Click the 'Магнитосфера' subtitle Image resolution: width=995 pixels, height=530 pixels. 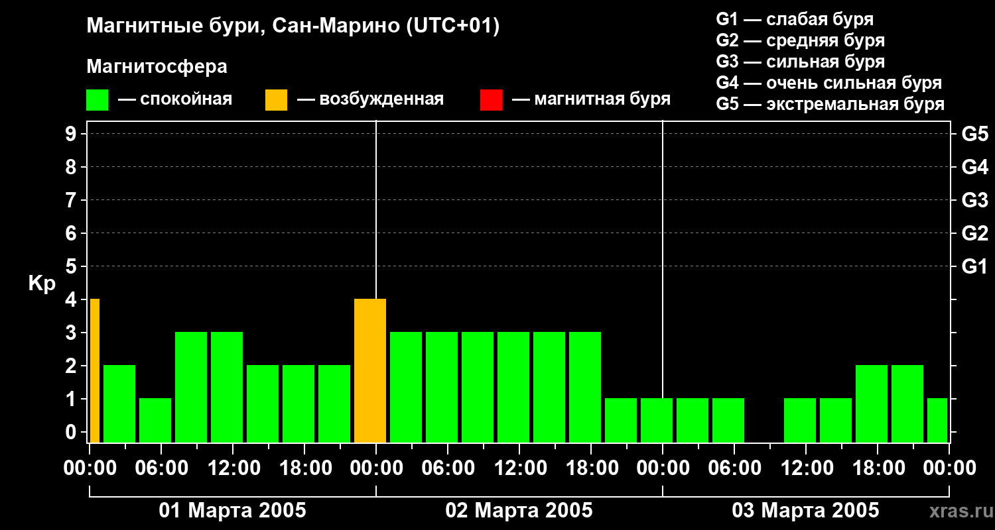pyautogui.click(x=157, y=66)
